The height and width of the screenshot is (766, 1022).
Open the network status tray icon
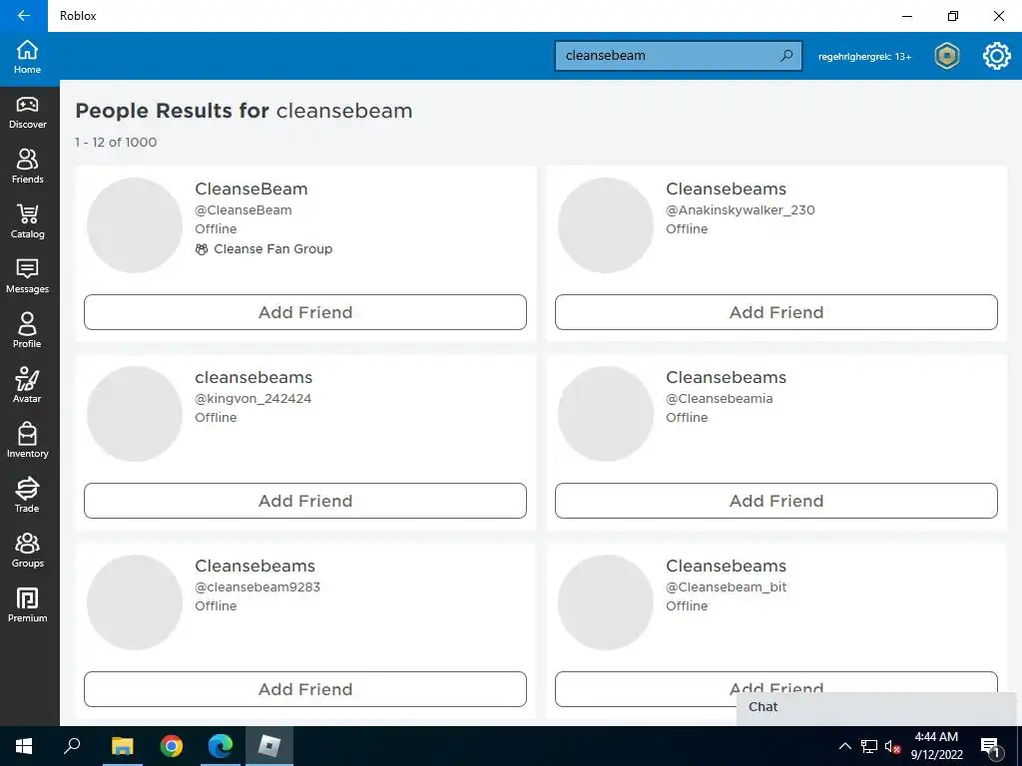pyautogui.click(x=869, y=746)
